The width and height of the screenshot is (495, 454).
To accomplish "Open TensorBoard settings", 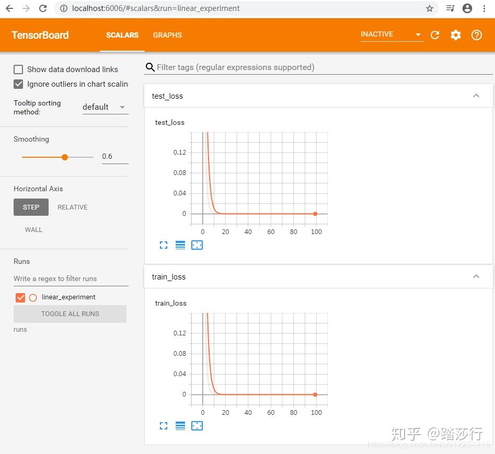I will [455, 35].
